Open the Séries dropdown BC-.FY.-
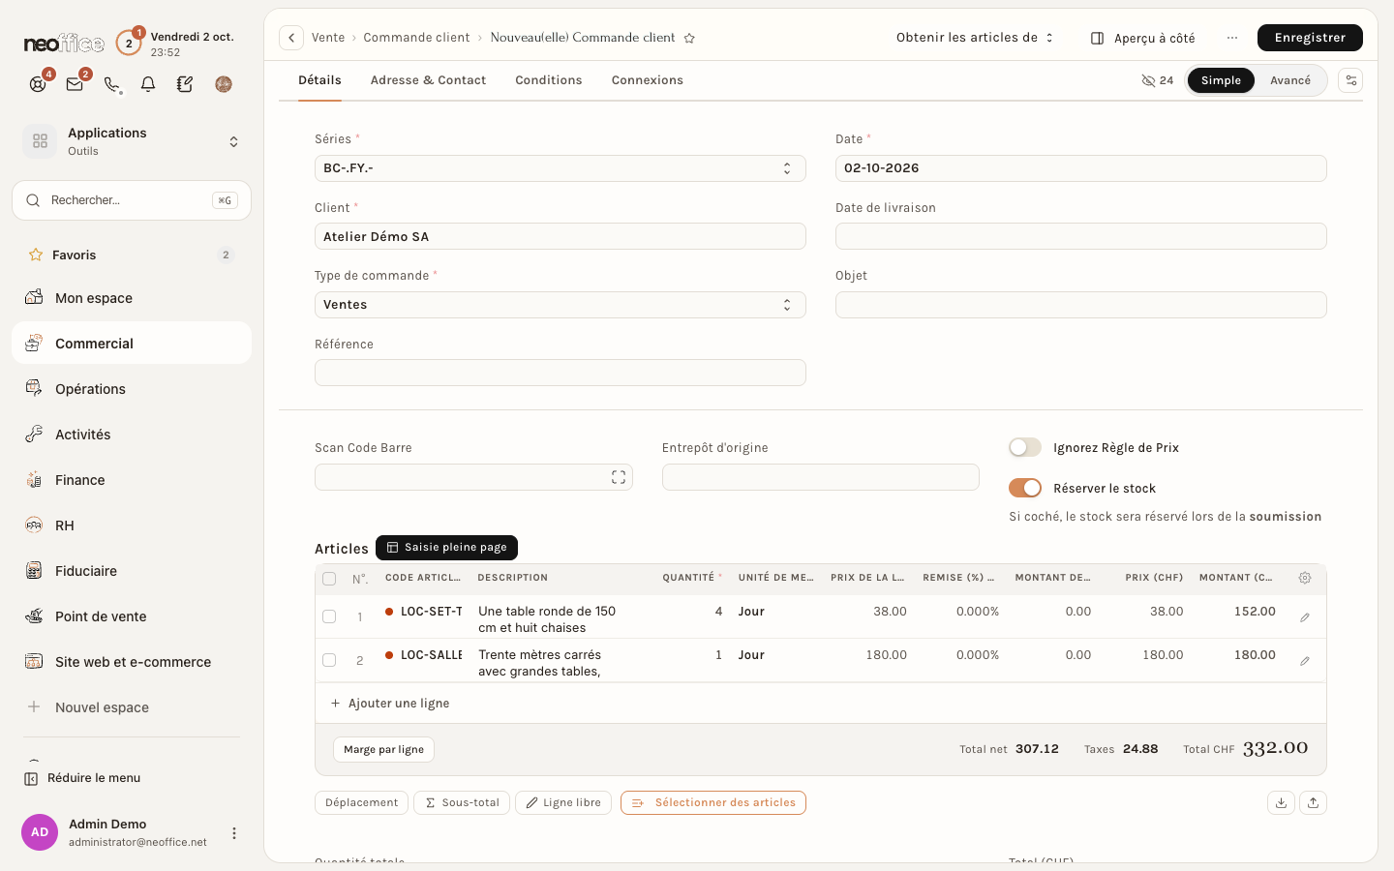1394x871 pixels. [x=560, y=168]
